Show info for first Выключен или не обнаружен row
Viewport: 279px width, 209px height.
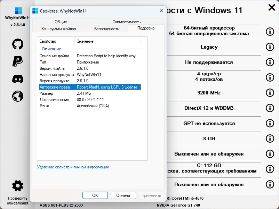pos(270,154)
